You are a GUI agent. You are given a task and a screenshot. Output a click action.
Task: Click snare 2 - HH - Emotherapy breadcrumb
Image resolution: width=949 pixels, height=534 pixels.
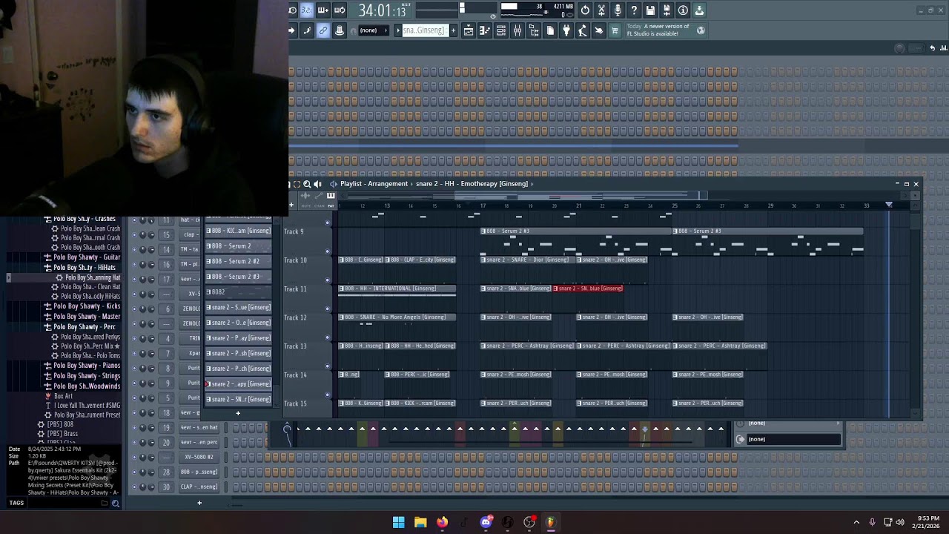click(x=472, y=184)
